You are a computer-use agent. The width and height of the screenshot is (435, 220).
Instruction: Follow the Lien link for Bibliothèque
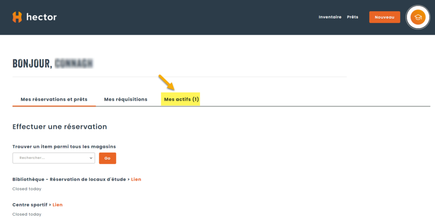pos(136,179)
